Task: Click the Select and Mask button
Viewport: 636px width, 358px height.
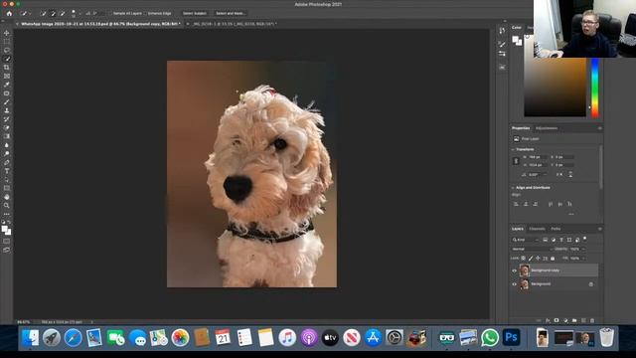Action: (x=230, y=13)
